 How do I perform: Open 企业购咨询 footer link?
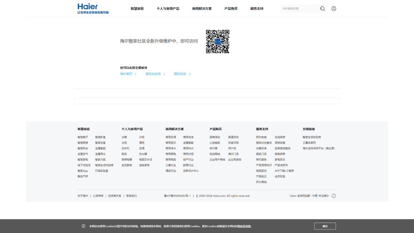(235, 160)
